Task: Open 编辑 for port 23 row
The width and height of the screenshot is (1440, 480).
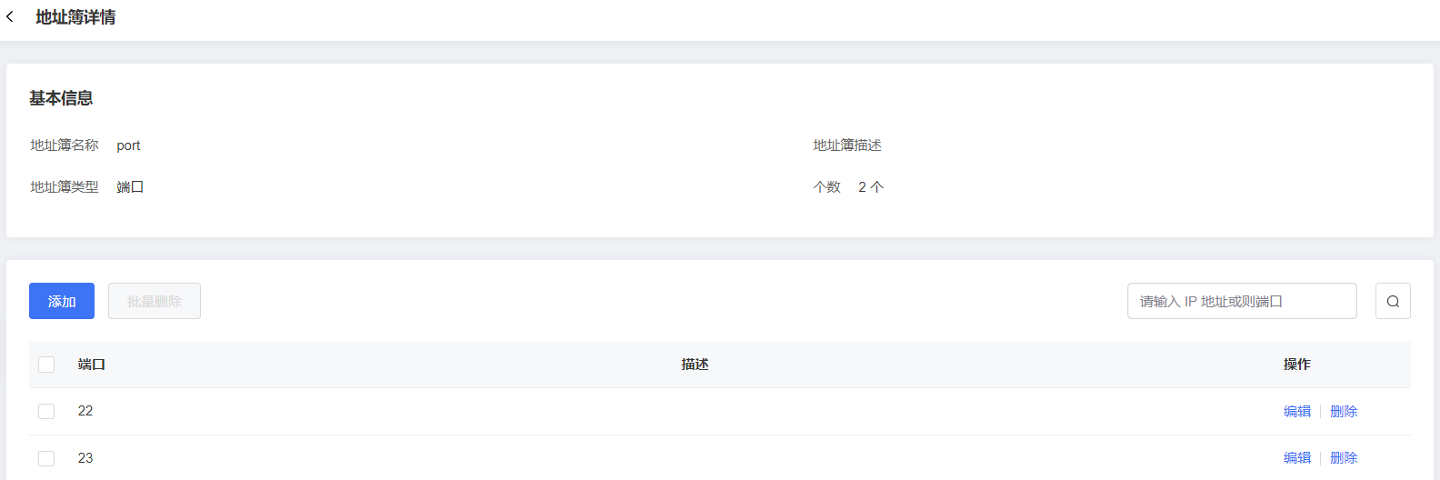Action: [x=1297, y=458]
